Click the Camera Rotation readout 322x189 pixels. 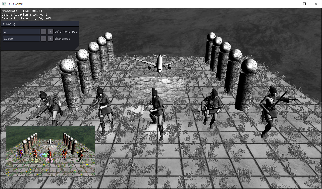[24, 15]
